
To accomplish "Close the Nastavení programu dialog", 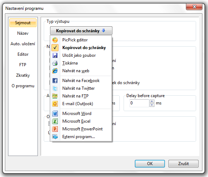I will click(194, 7).
